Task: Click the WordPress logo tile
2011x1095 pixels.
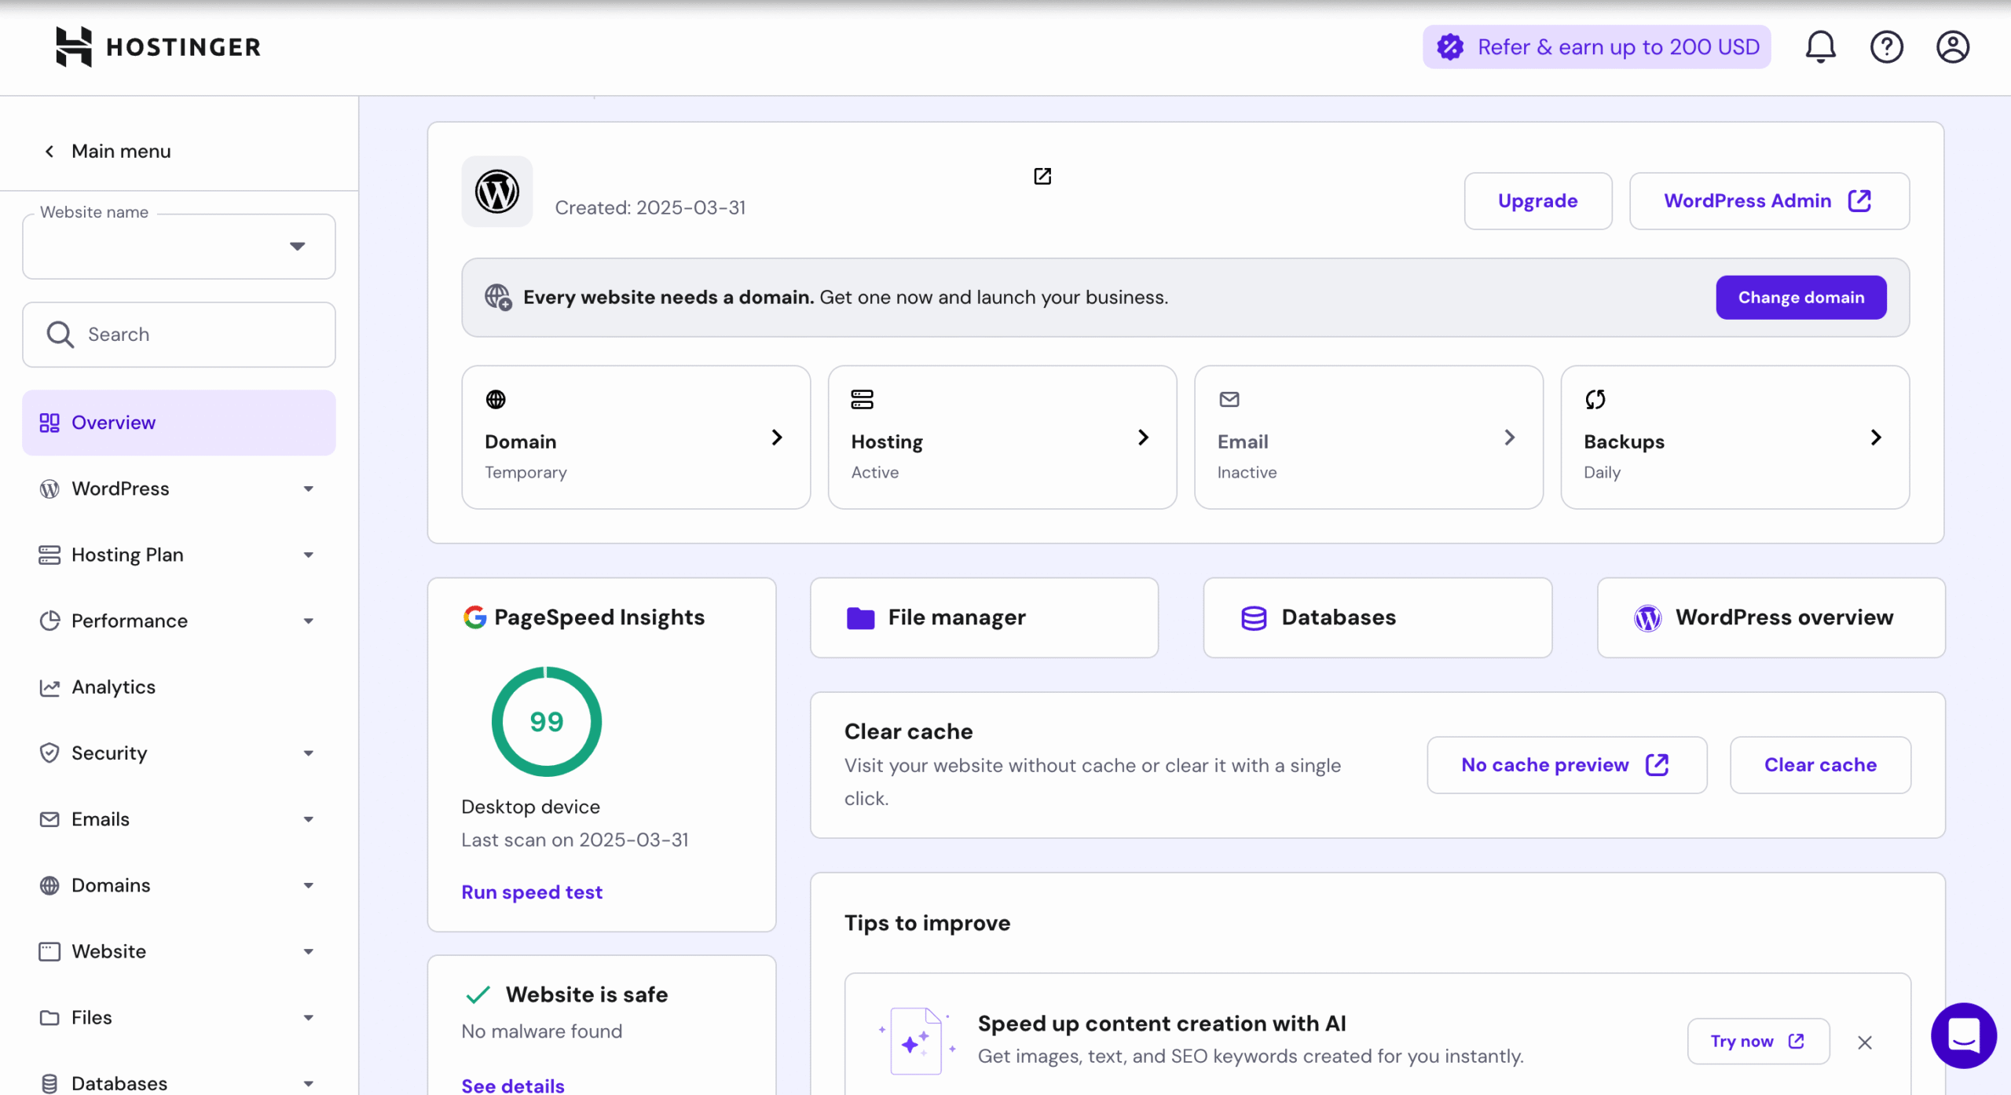Action: [x=497, y=192]
